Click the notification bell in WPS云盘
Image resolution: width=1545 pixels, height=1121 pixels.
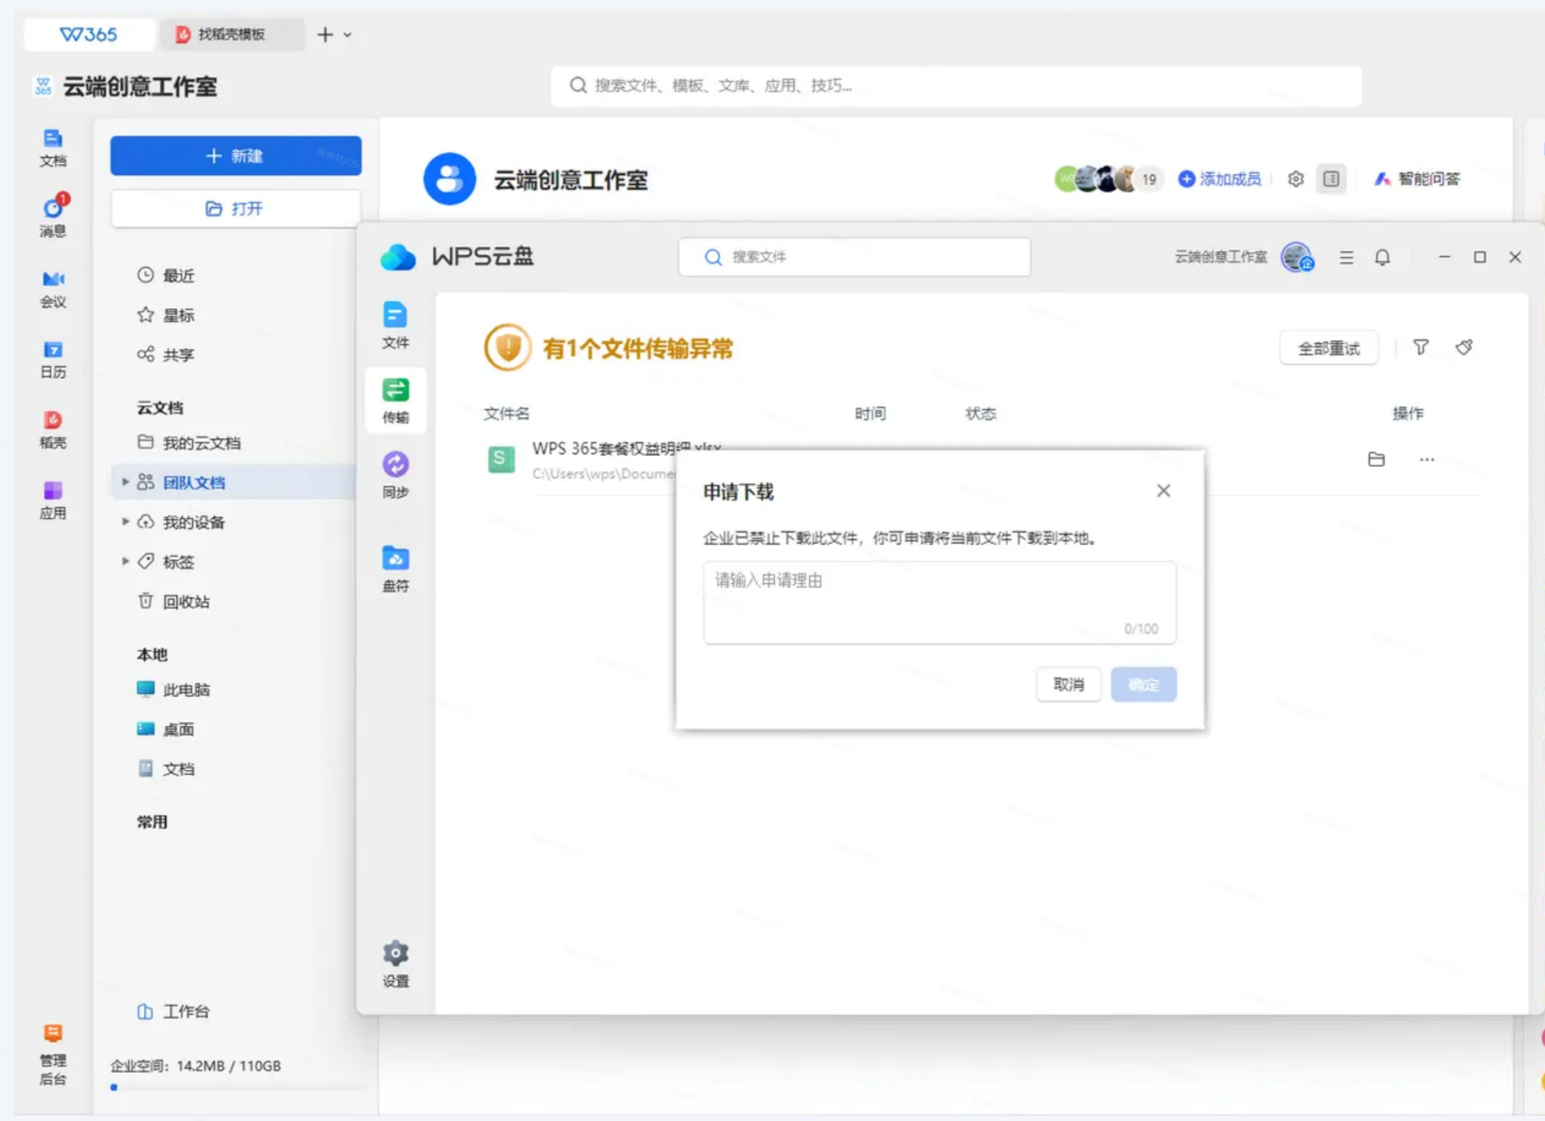click(1382, 256)
